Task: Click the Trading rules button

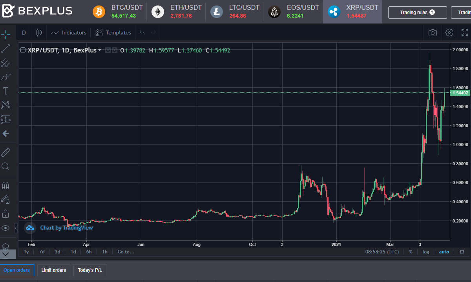Action: [417, 12]
